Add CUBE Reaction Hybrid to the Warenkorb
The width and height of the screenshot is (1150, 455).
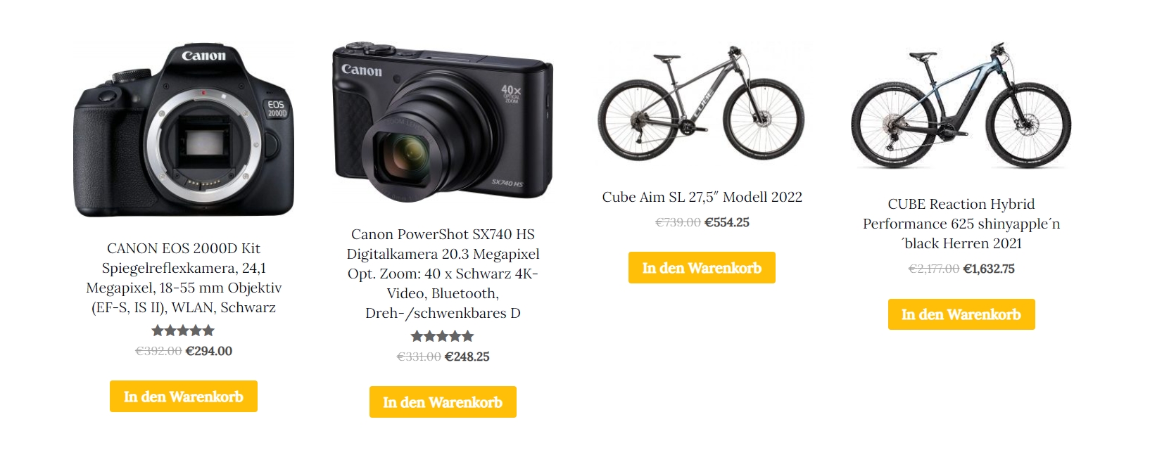click(961, 314)
